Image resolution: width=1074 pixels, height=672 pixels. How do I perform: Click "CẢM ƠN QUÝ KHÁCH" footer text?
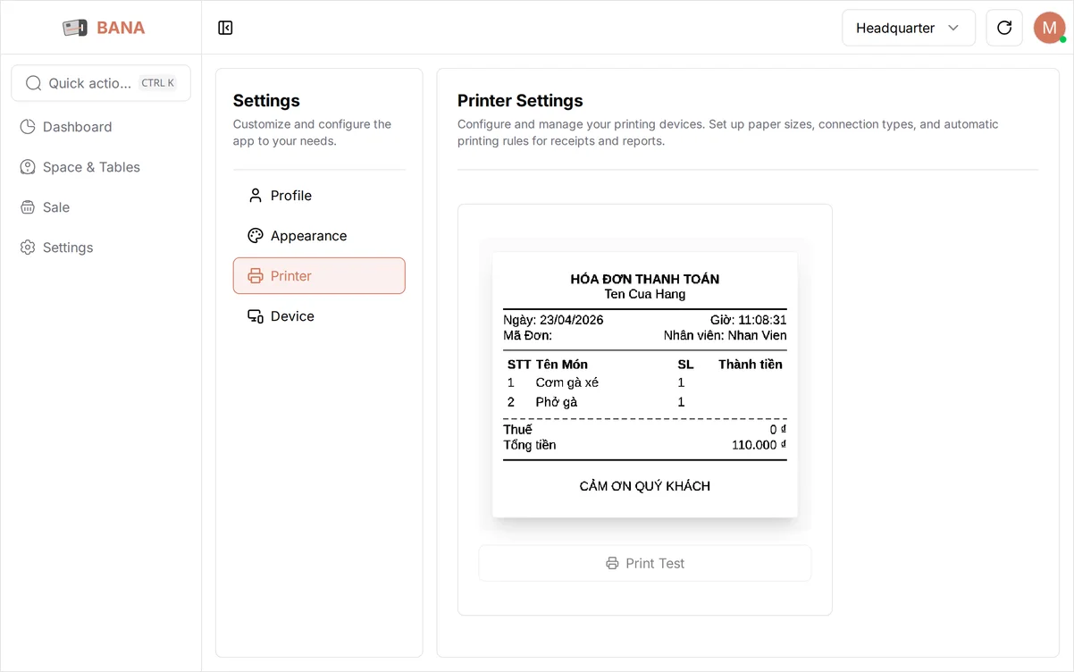click(645, 486)
